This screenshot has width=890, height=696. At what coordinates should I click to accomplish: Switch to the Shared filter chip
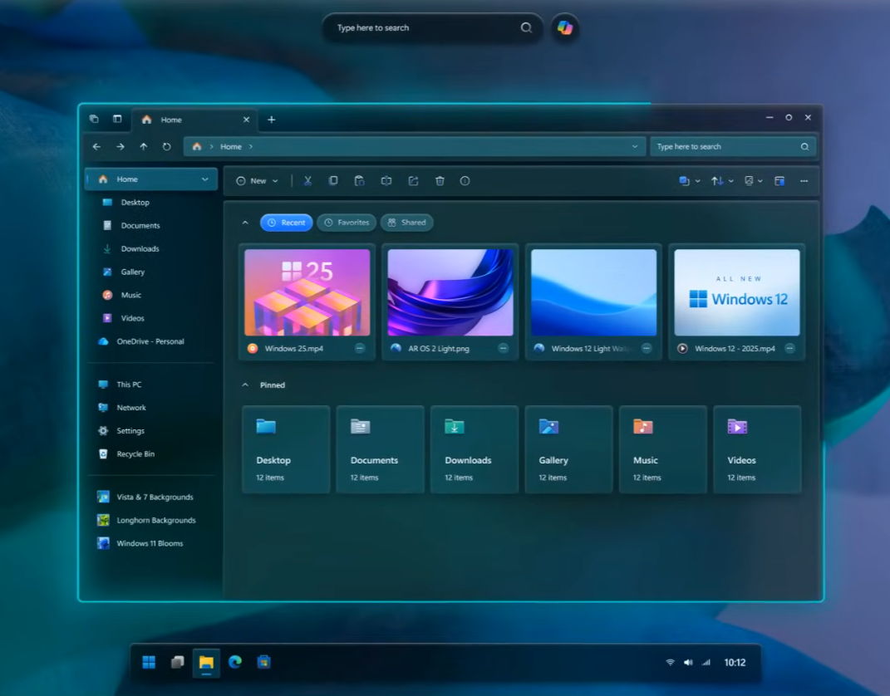tap(406, 223)
